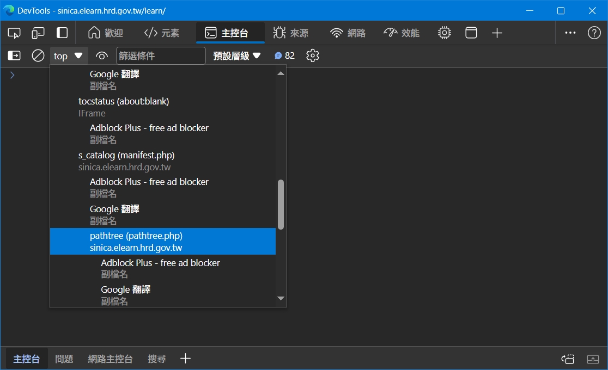Focus the 篩選條件 filter input
This screenshot has height=370, width=608.
pyautogui.click(x=161, y=56)
